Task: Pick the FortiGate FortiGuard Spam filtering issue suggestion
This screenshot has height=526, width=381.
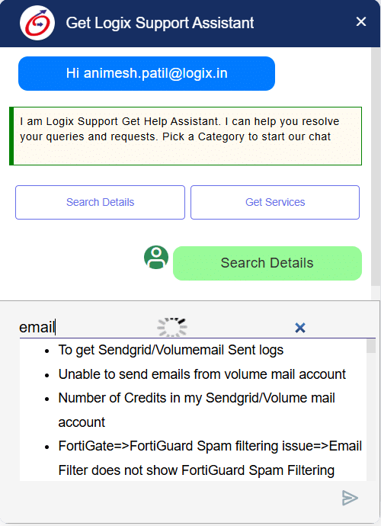Action: (x=210, y=458)
